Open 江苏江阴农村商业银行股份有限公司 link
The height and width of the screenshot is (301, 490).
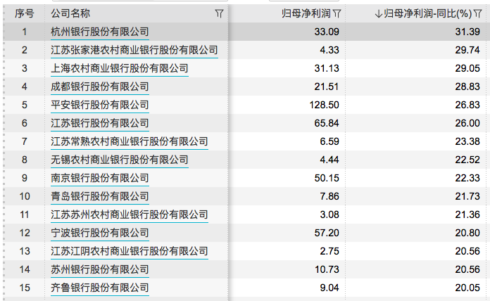(x=130, y=251)
